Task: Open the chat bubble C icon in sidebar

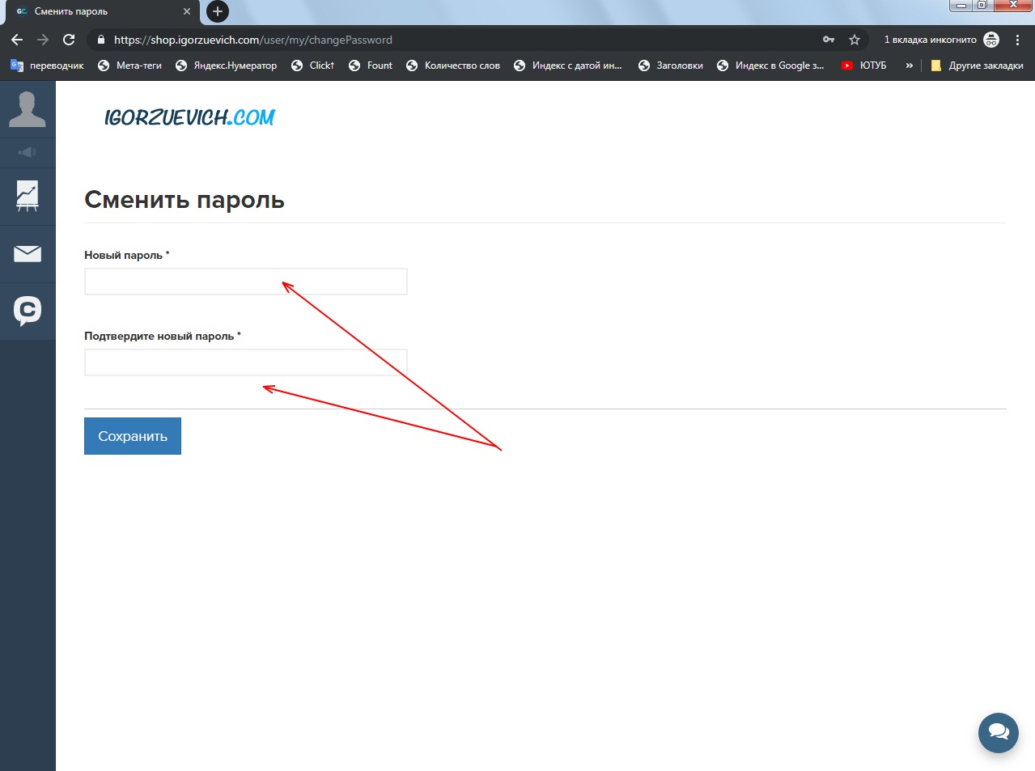Action: coord(28,311)
